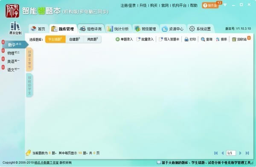
Task: Click 导入答题卡 import answer card
Action: 169,39
